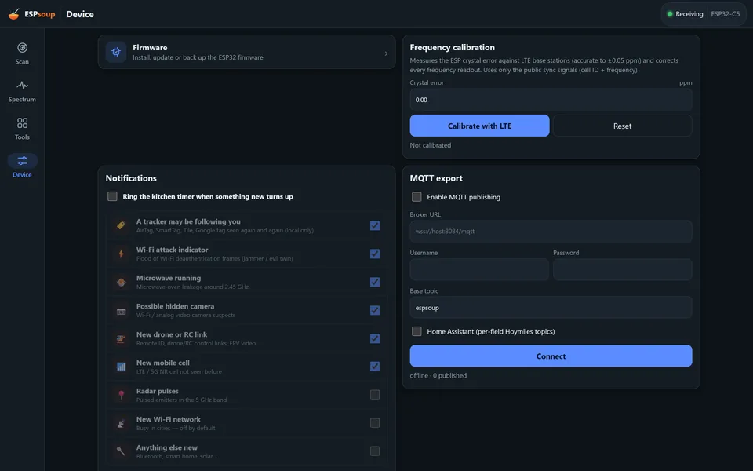Click the hidden camera icon

pyautogui.click(x=121, y=311)
